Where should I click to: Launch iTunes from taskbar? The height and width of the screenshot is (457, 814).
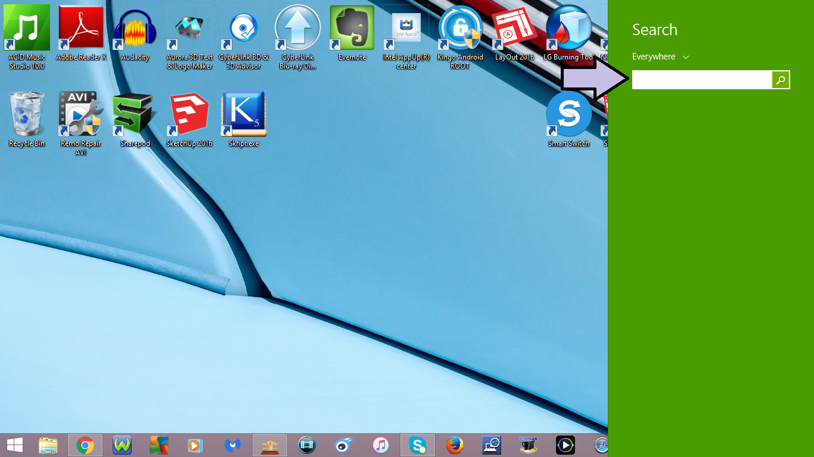[x=381, y=445]
